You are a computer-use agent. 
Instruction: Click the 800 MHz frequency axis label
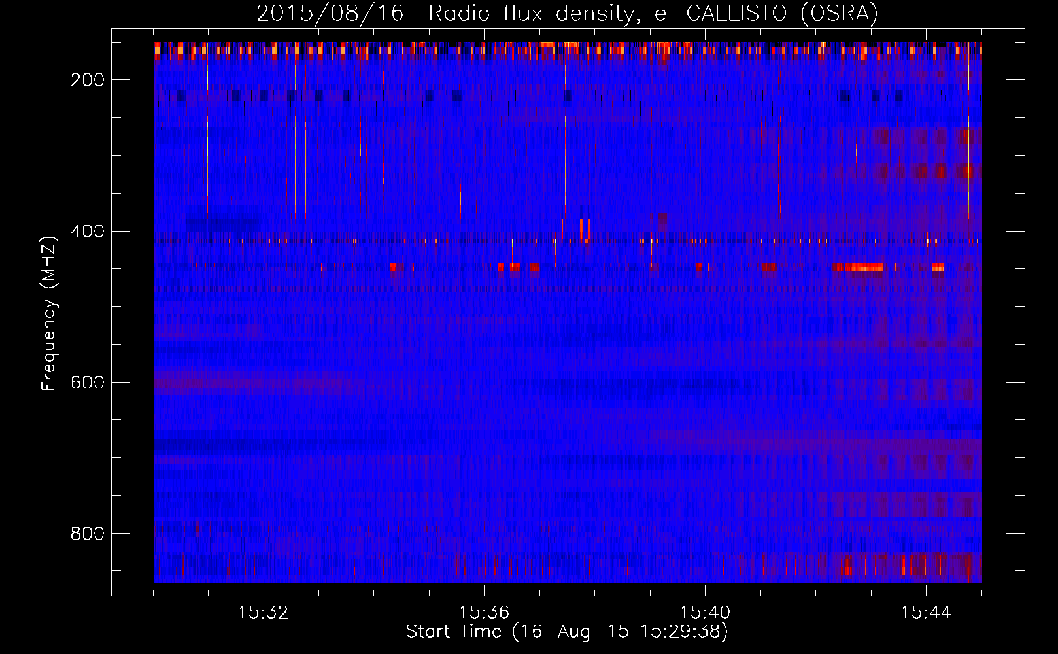point(87,534)
